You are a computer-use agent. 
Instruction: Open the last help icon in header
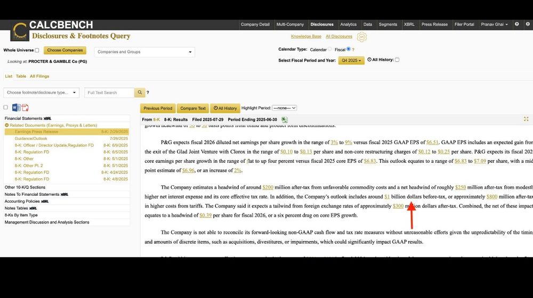(528, 24)
